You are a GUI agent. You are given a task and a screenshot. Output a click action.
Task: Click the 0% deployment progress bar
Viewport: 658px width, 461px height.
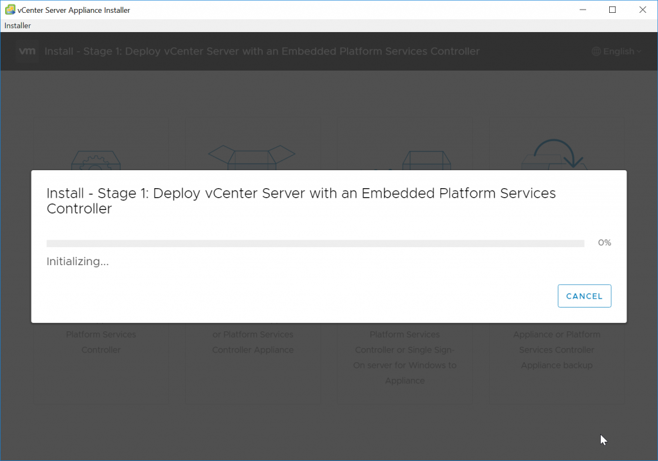(315, 243)
